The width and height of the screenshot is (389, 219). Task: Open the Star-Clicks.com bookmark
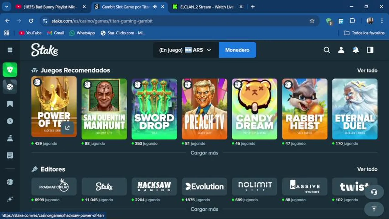123,33
